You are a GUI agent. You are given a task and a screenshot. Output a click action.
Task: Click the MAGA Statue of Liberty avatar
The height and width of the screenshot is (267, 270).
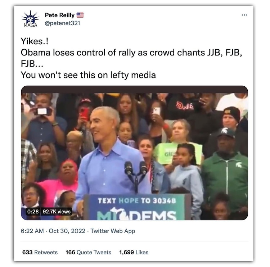click(30, 19)
